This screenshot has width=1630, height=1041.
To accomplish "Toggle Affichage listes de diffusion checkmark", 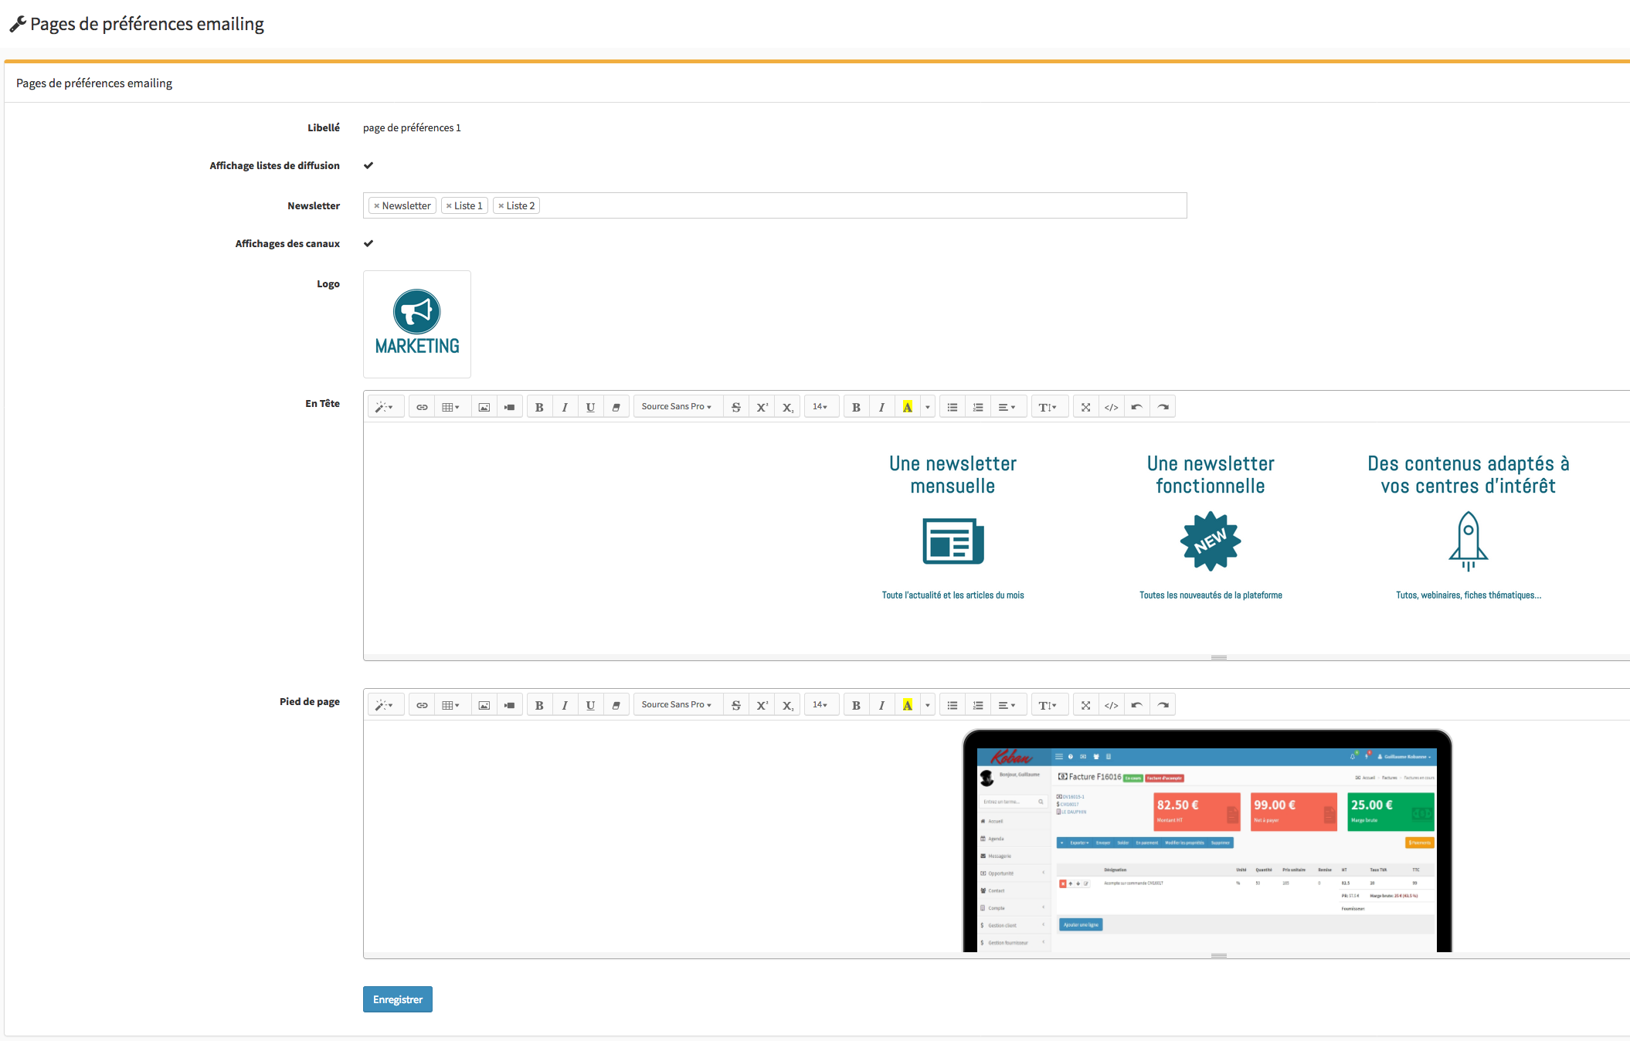I will coord(368,165).
